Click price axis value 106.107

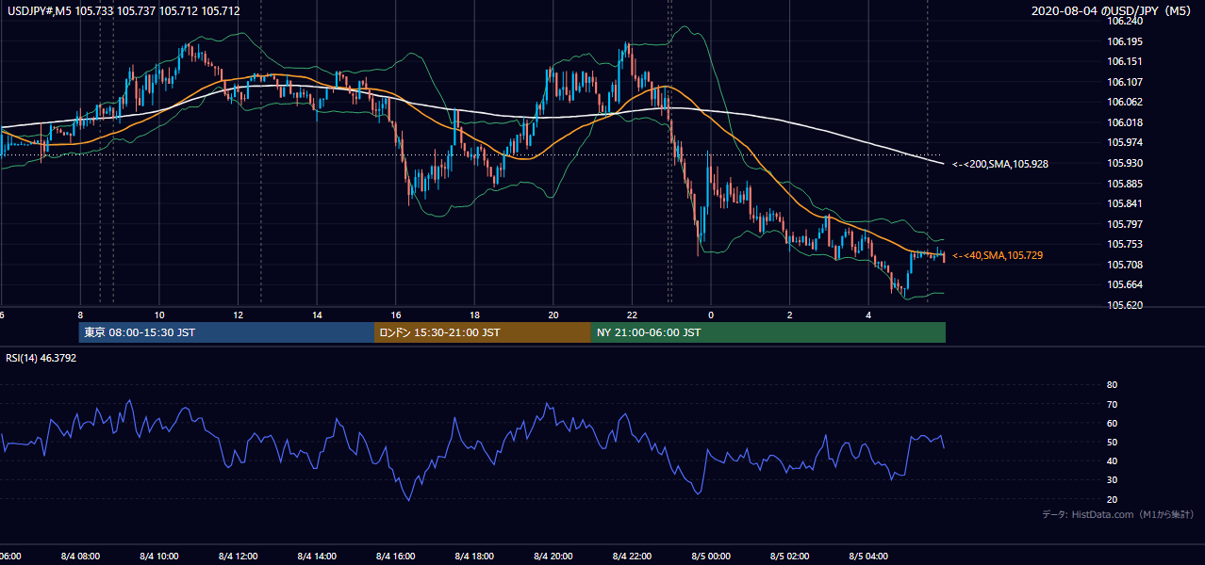1126,82
